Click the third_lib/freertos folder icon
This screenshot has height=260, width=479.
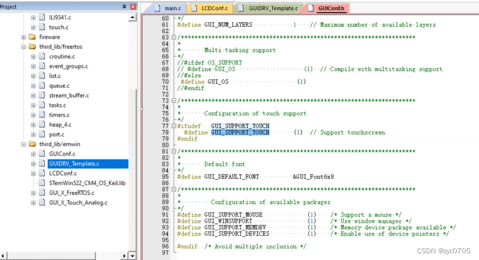[32, 47]
